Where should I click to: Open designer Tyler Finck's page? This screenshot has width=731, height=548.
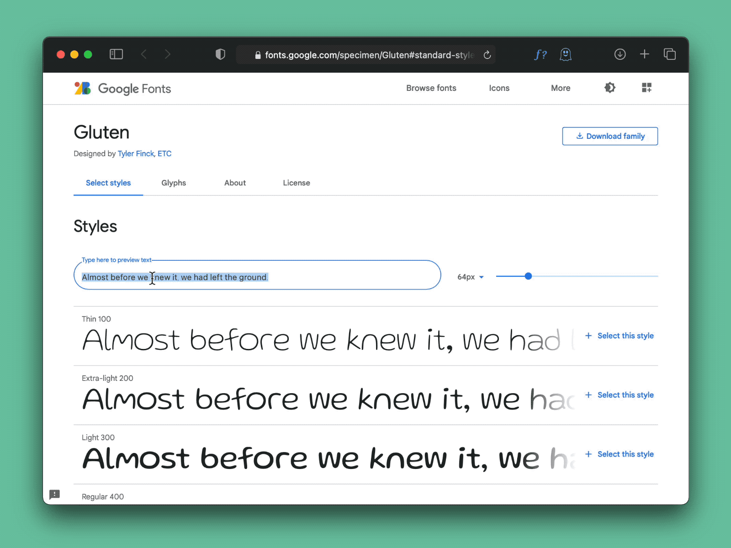(136, 153)
